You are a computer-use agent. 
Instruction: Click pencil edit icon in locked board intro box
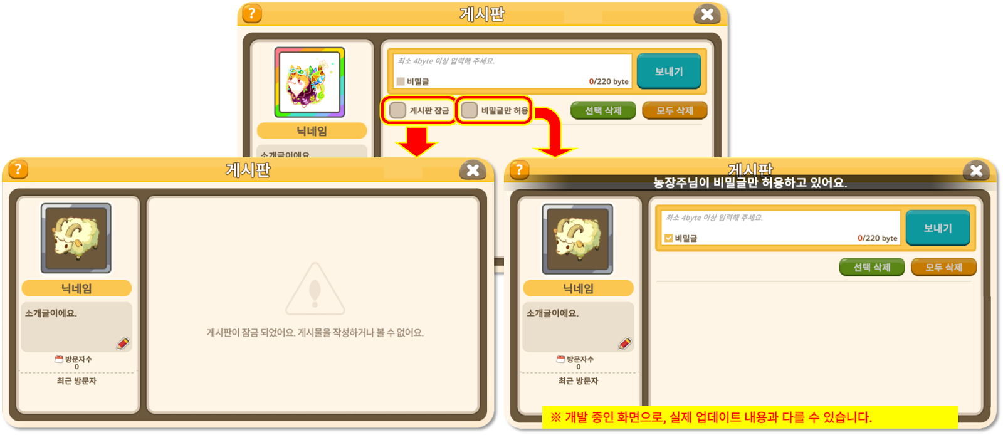pos(123,343)
